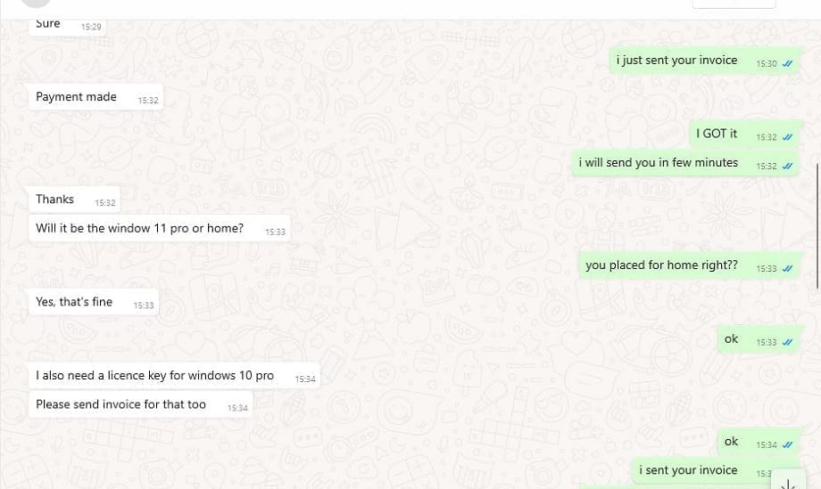This screenshot has height=489, width=821.
Task: Click the double ticks on the 15:33 'ok' message
Action: point(787,342)
